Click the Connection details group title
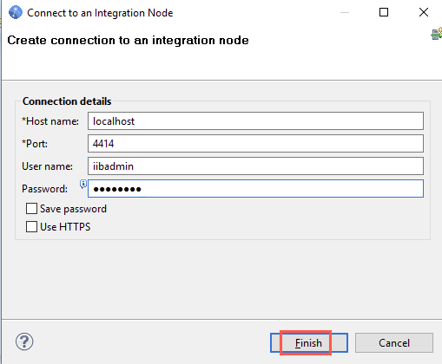 [x=67, y=101]
